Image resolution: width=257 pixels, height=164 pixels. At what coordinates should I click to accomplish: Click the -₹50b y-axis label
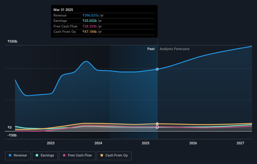pyautogui.click(x=12, y=135)
